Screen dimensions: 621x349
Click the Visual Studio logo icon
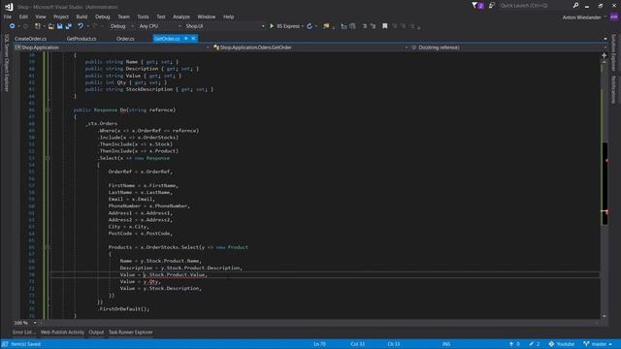click(9, 7)
